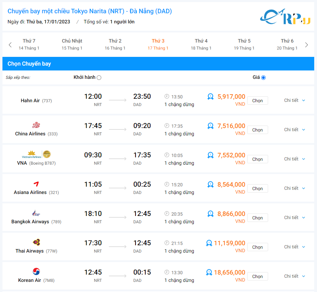Click the Vietnam Airlines logo

pyautogui.click(x=36, y=154)
